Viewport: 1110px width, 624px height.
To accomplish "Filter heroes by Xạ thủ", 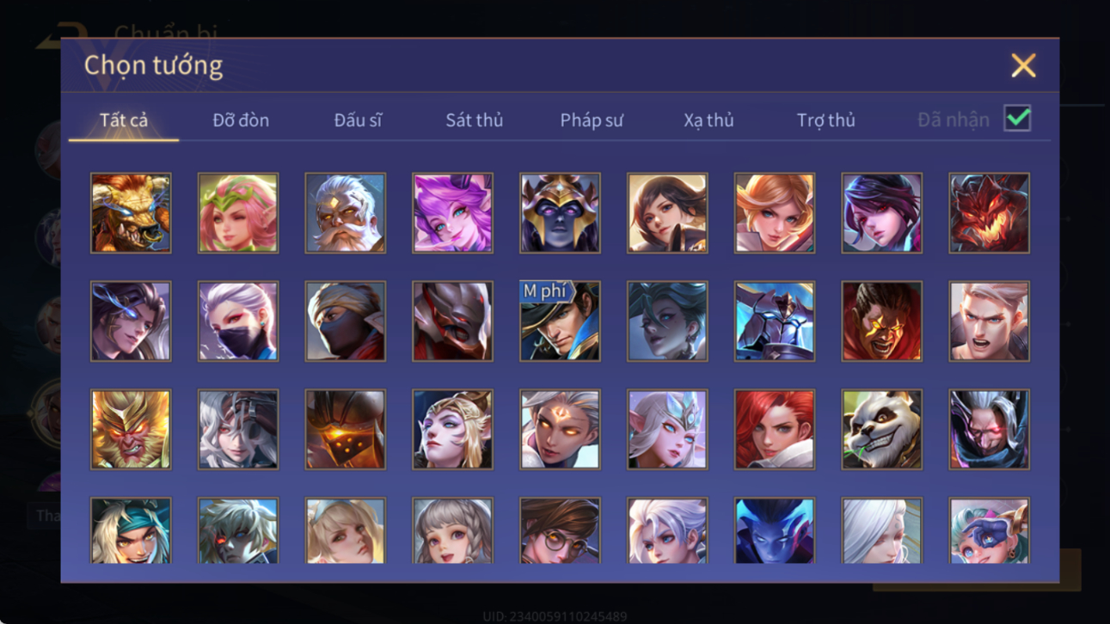I will pyautogui.click(x=708, y=120).
